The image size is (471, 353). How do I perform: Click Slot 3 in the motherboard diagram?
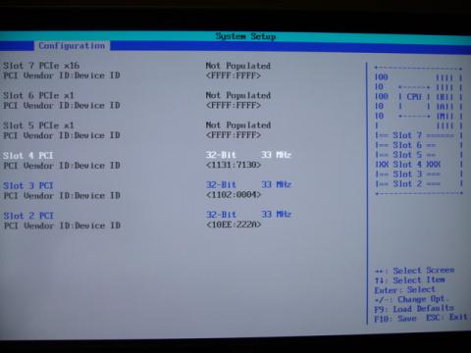[407, 175]
